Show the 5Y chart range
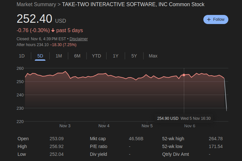242x161 pixels. coord(134,56)
